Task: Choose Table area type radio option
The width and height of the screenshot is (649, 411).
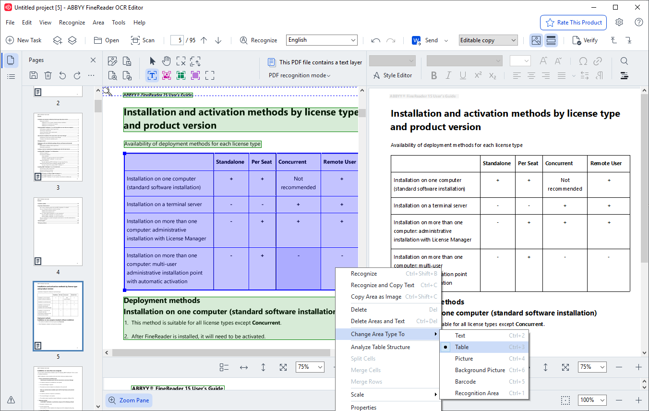Action: click(x=484, y=347)
